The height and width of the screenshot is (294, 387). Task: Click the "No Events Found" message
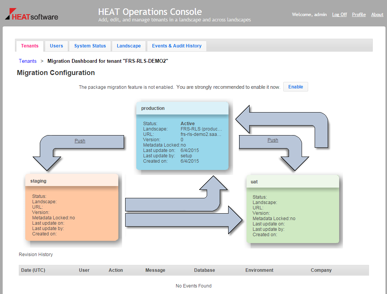(194, 286)
